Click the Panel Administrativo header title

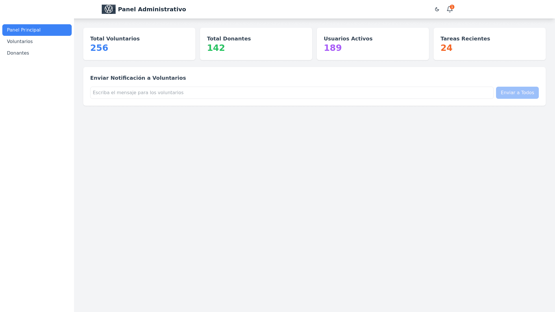coord(152,9)
